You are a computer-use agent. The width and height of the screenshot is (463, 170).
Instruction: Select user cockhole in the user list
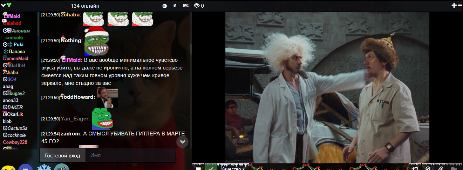click(16, 135)
